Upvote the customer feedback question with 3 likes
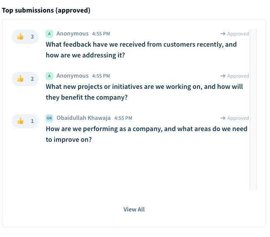270x237 pixels. tap(25, 37)
